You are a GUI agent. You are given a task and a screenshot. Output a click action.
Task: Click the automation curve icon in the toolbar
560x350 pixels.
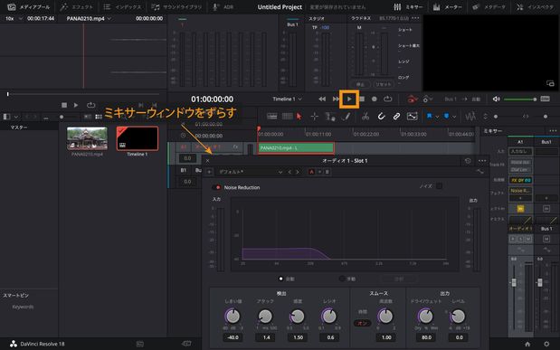[413, 117]
